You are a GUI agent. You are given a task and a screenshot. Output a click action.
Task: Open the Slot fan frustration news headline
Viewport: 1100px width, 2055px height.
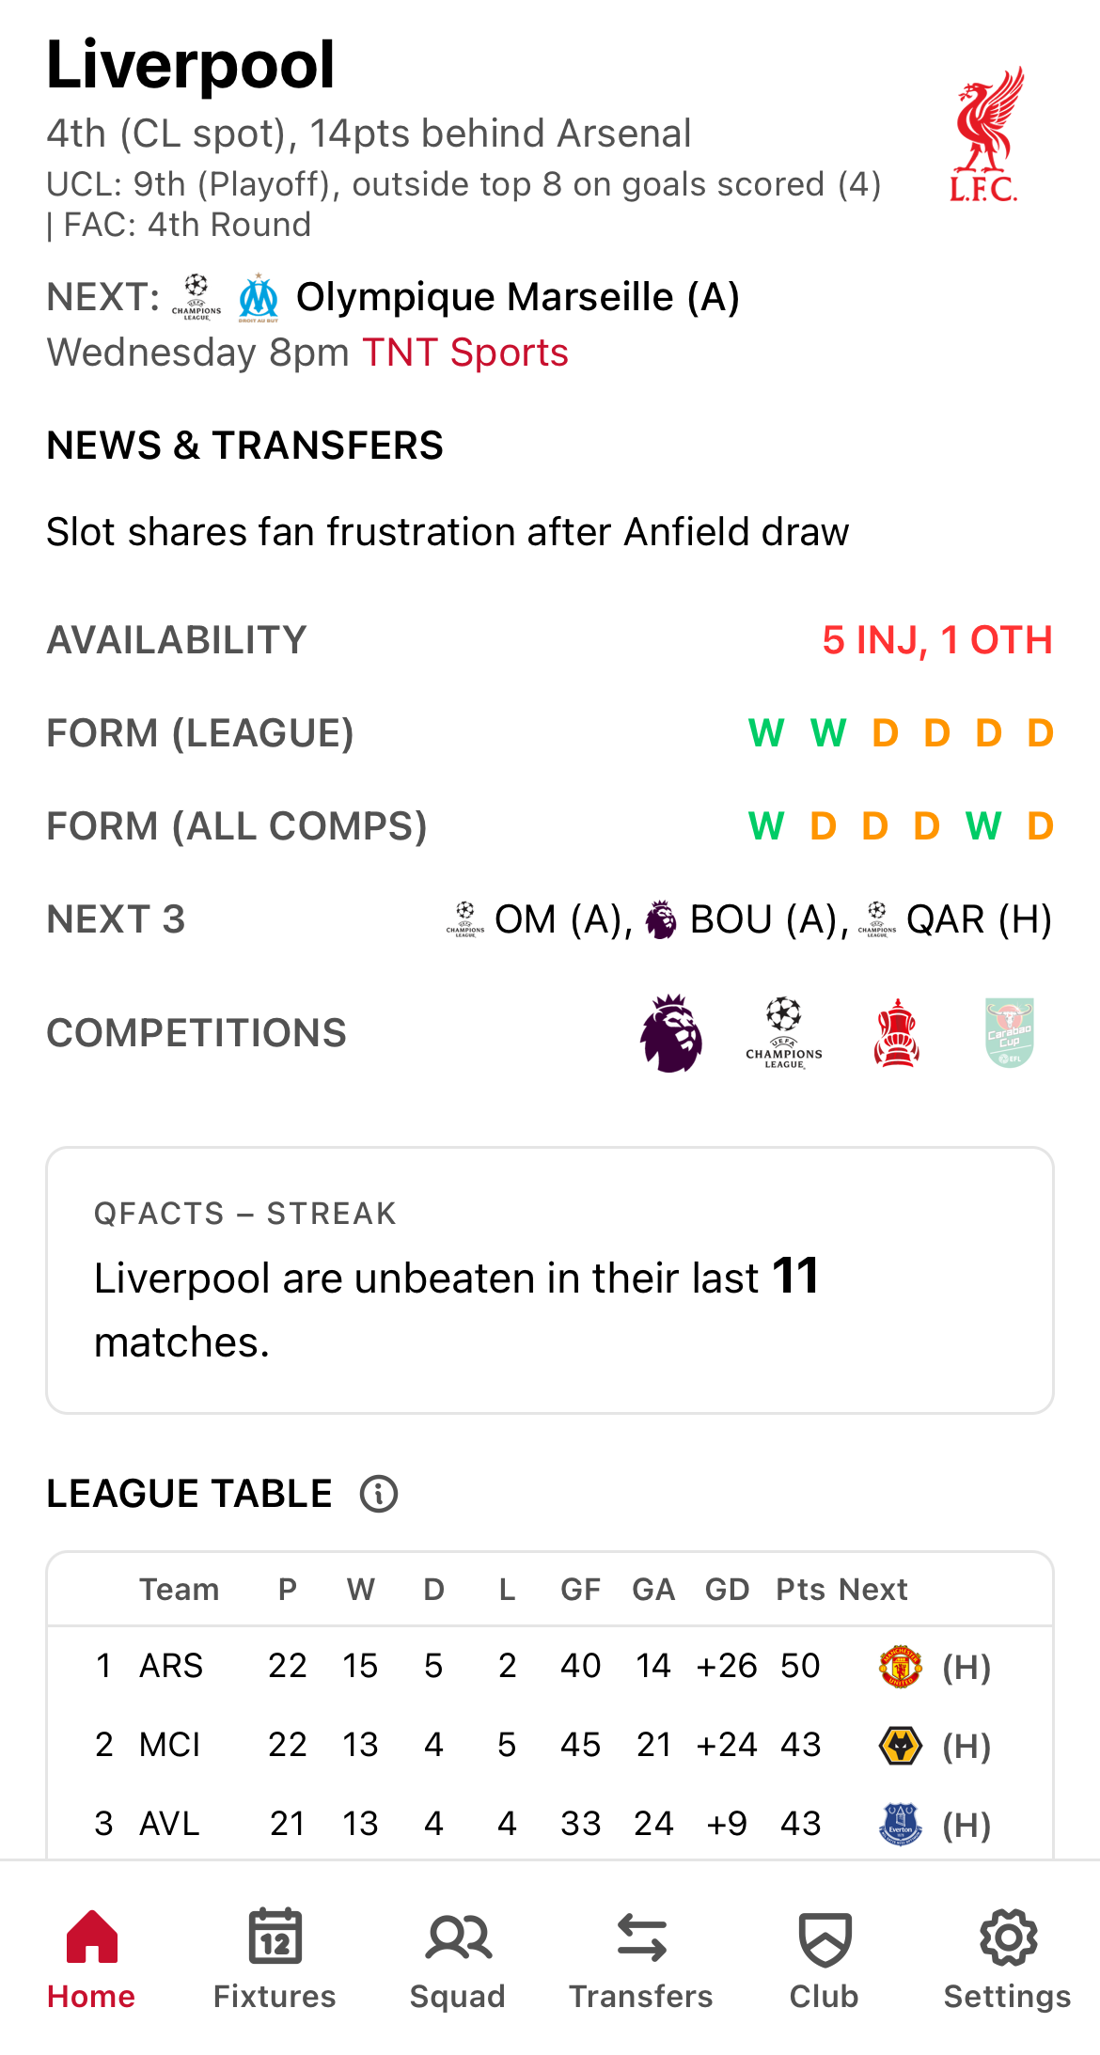pos(448,530)
